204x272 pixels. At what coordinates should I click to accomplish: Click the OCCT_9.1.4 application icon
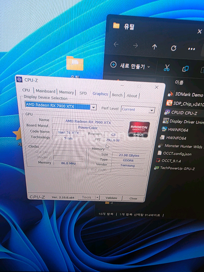coord(158,160)
